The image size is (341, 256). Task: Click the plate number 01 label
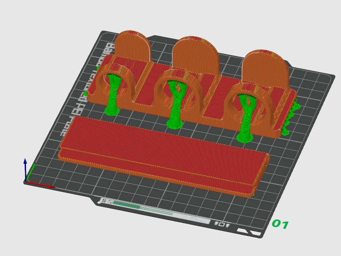(x=280, y=224)
